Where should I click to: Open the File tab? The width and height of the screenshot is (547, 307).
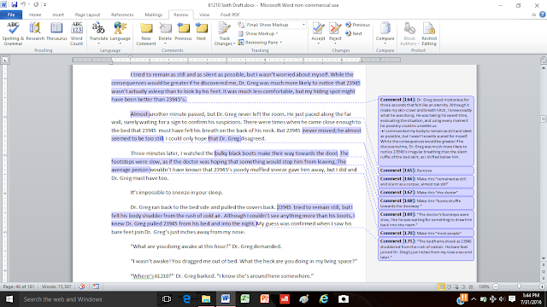[11, 14]
